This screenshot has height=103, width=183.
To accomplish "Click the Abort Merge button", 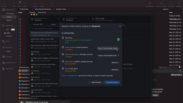I will (x=96, y=82).
